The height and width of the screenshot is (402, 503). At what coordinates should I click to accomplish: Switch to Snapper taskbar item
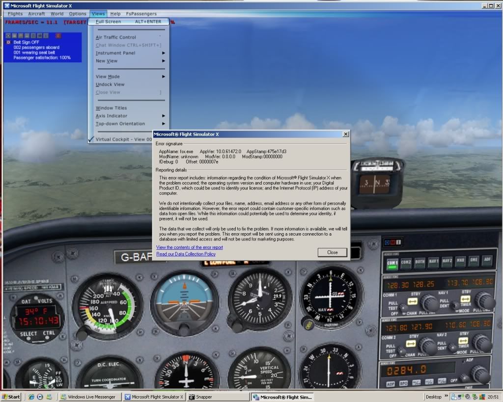click(x=218, y=397)
